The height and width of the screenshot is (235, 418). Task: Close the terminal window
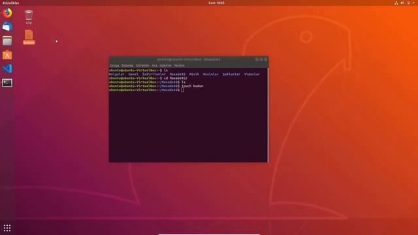[x=266, y=59]
